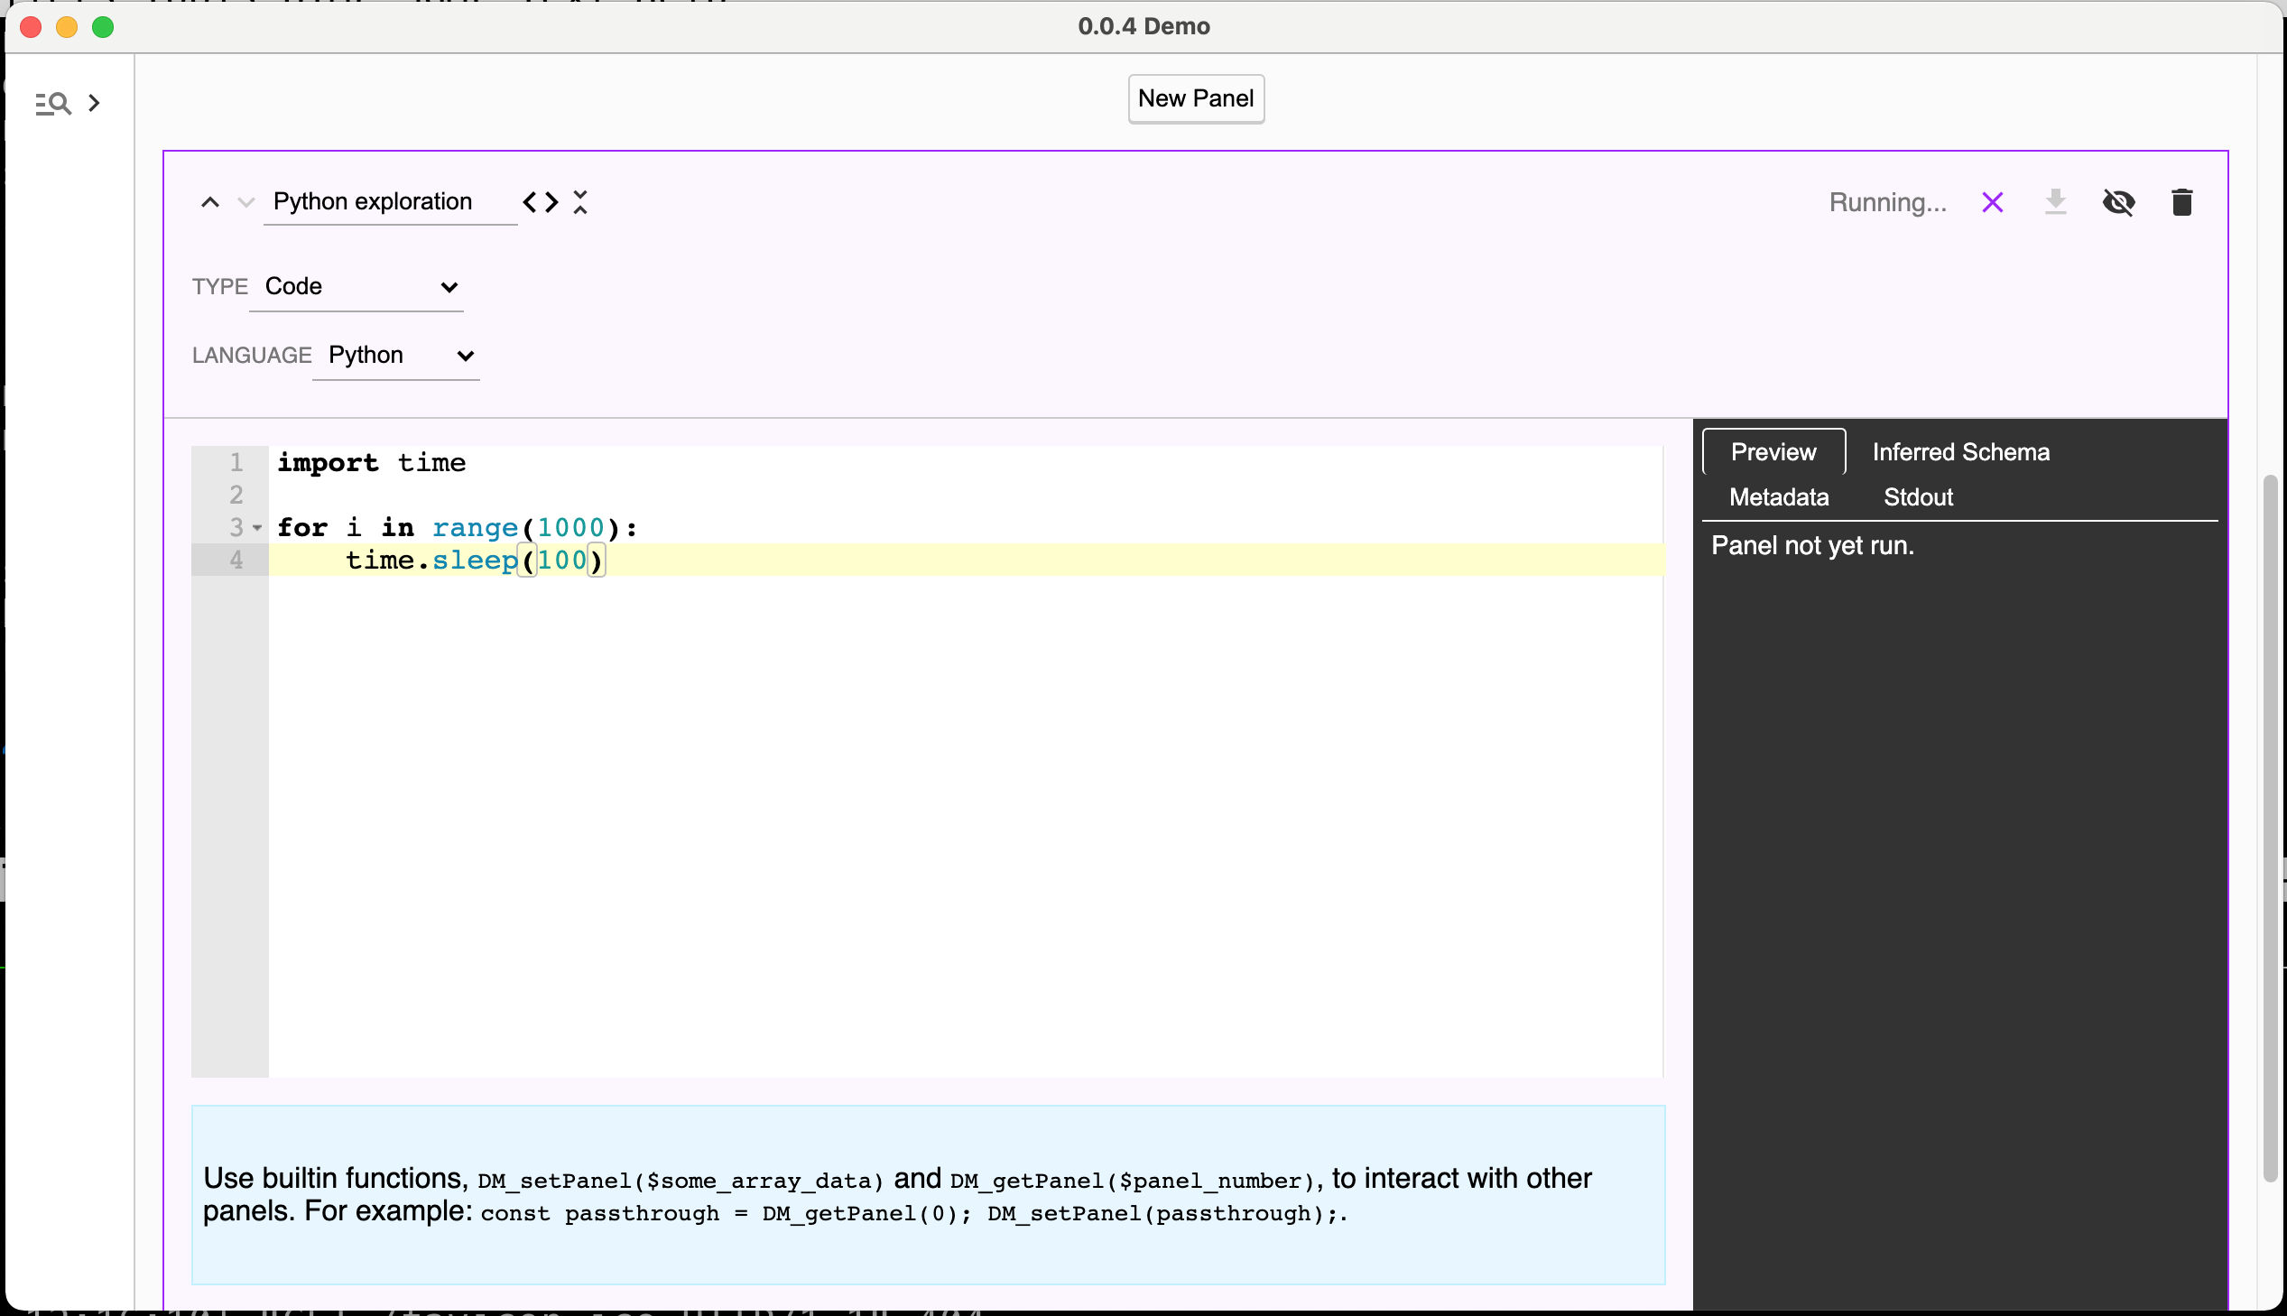Download panel results icon
Screen dimensions: 2287x1316
(x=2056, y=201)
